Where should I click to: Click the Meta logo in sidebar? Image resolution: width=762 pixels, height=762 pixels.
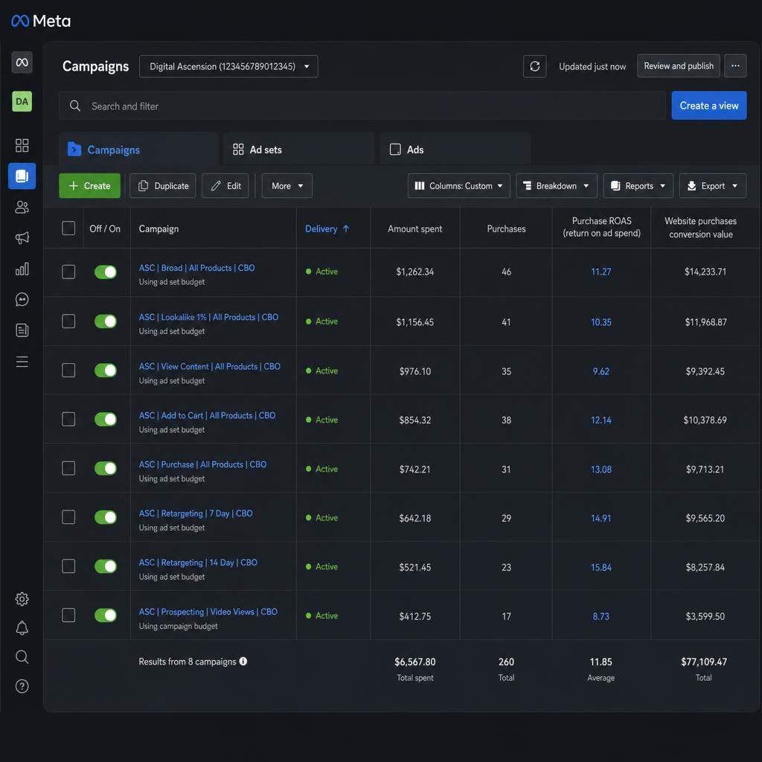click(x=22, y=63)
